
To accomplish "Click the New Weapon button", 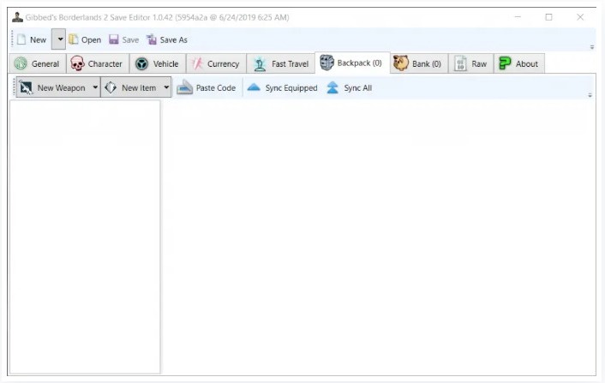I will tap(51, 87).
